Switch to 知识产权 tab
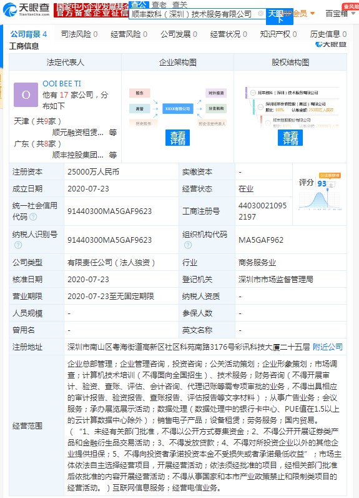The width and height of the screenshot is (359, 498). (278, 34)
